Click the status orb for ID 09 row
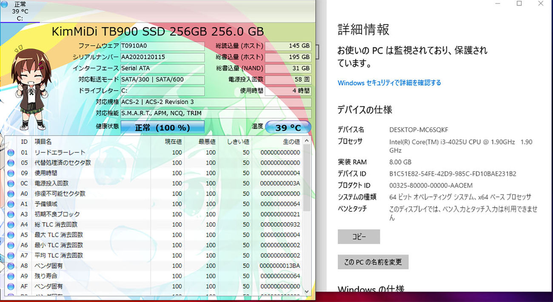This screenshot has width=553, height=302. coord(11,173)
